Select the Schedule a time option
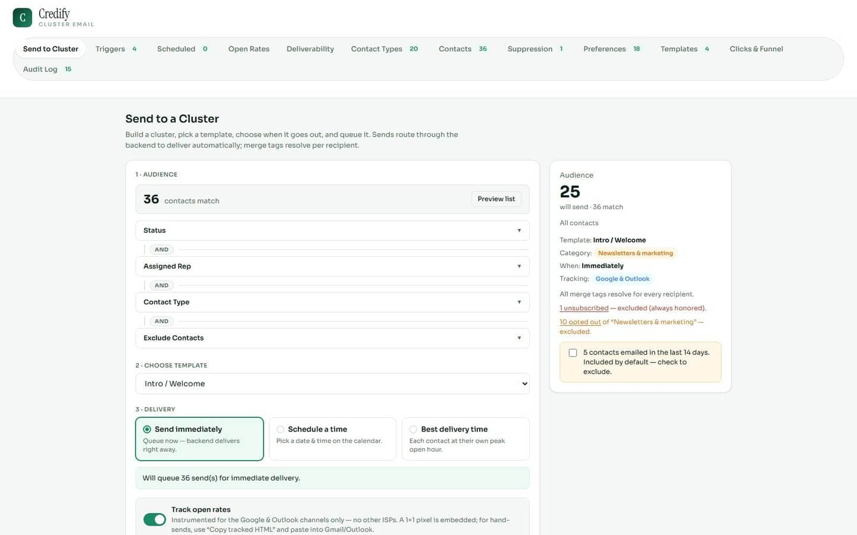Screen dimensions: 857x535 pyautogui.click(x=332, y=439)
